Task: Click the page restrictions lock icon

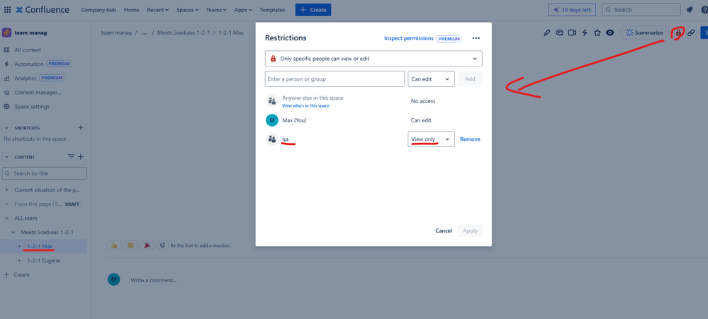Action: click(x=678, y=33)
